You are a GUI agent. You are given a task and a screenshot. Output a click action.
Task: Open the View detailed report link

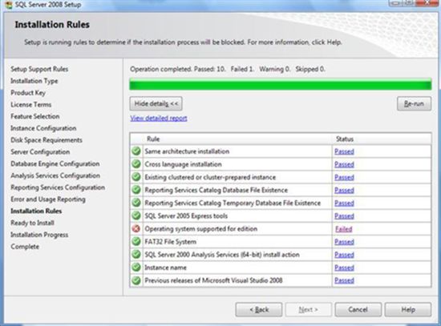coord(159,118)
